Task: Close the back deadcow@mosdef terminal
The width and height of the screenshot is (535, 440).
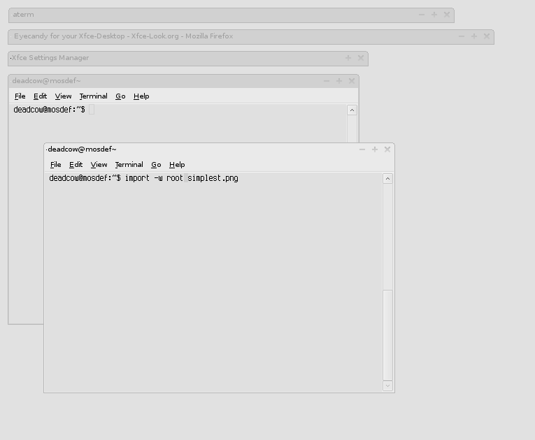Action: point(352,81)
